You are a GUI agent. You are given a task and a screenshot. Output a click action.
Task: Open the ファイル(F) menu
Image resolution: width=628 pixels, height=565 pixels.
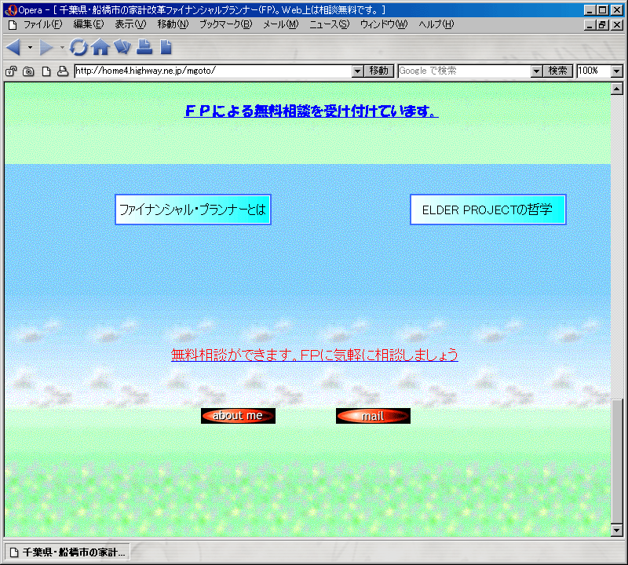pos(43,25)
